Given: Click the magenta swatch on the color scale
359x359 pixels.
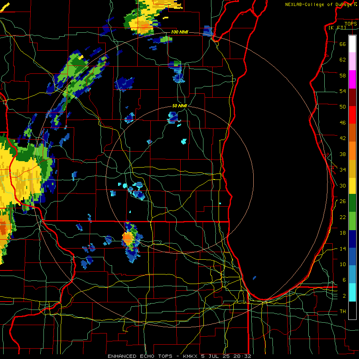Looking at the screenshot, I should (x=352, y=79).
